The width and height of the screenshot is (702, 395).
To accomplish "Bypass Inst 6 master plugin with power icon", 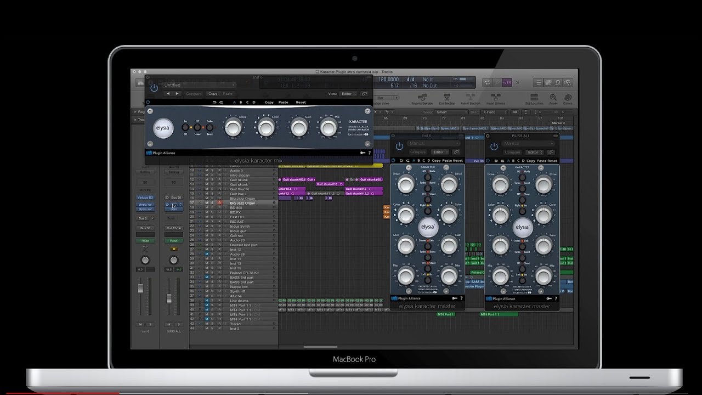I will [399, 145].
